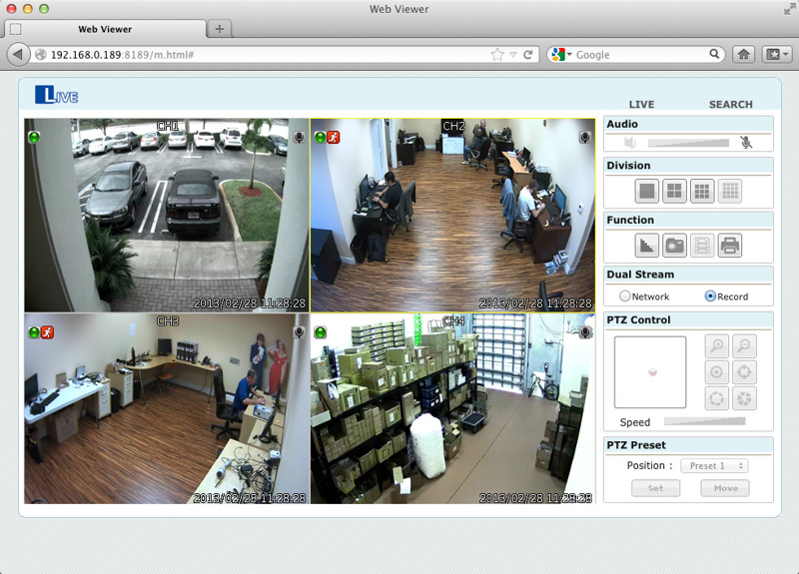Enter full screen with the window arrows icon
Image resolution: width=799 pixels, height=574 pixels.
point(788,9)
